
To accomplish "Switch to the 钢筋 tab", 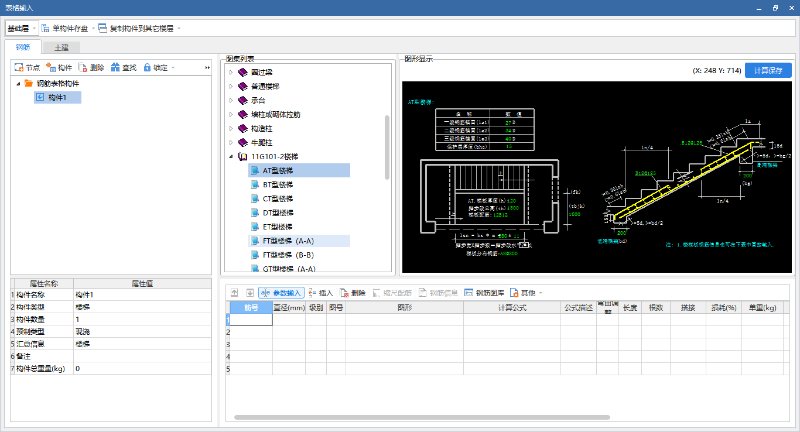I will (23, 47).
